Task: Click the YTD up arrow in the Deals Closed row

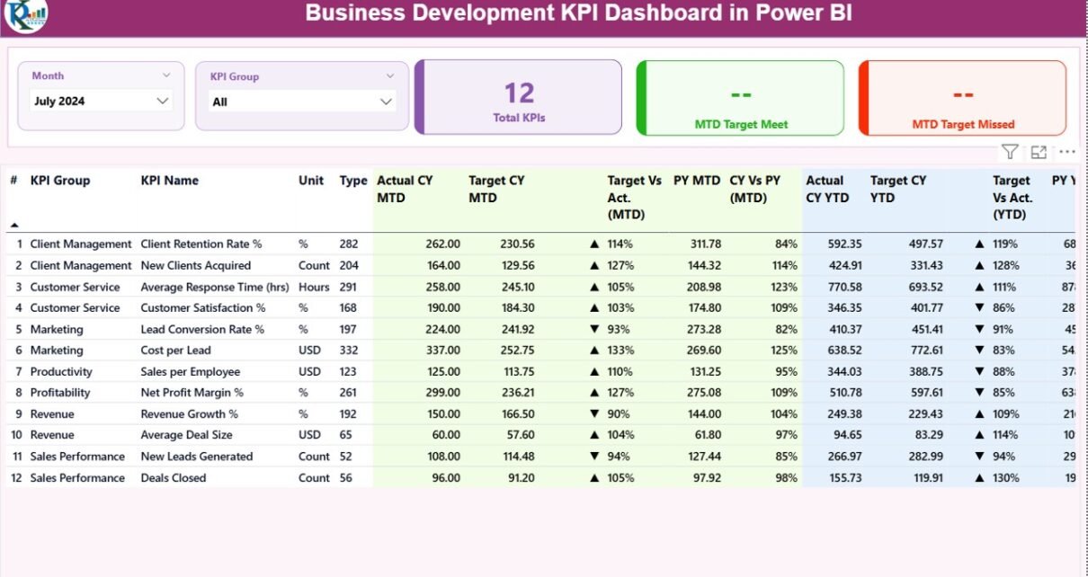Action: click(x=980, y=478)
